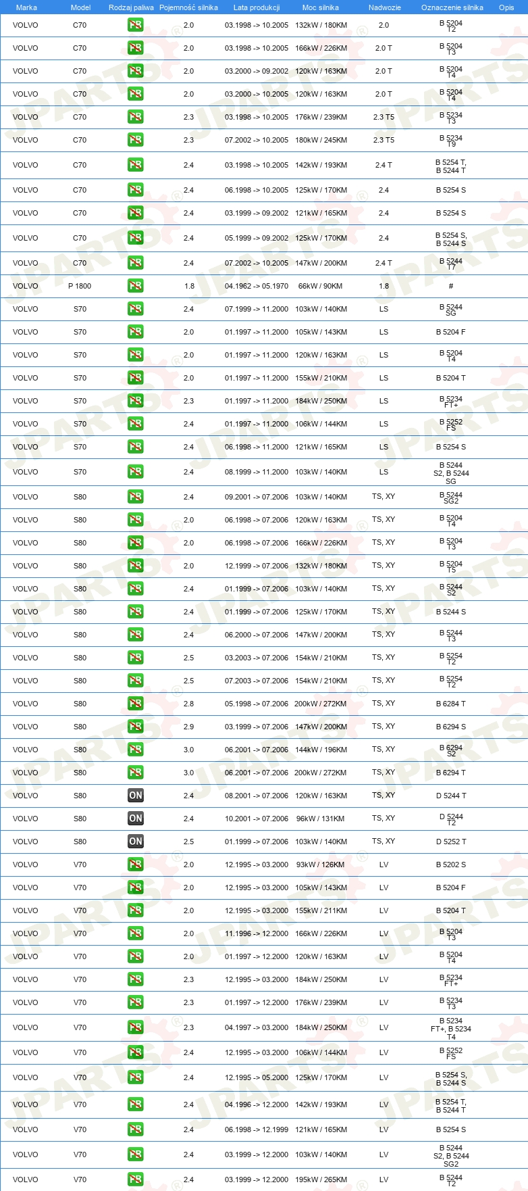Select the 96kW / 131KM power cell
The height and width of the screenshot is (1191, 528).
(321, 819)
